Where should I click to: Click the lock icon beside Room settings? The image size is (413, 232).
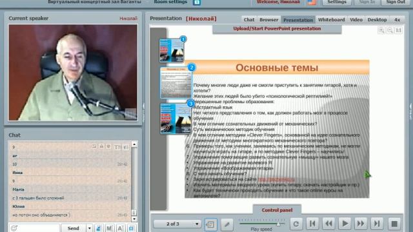(x=197, y=3)
